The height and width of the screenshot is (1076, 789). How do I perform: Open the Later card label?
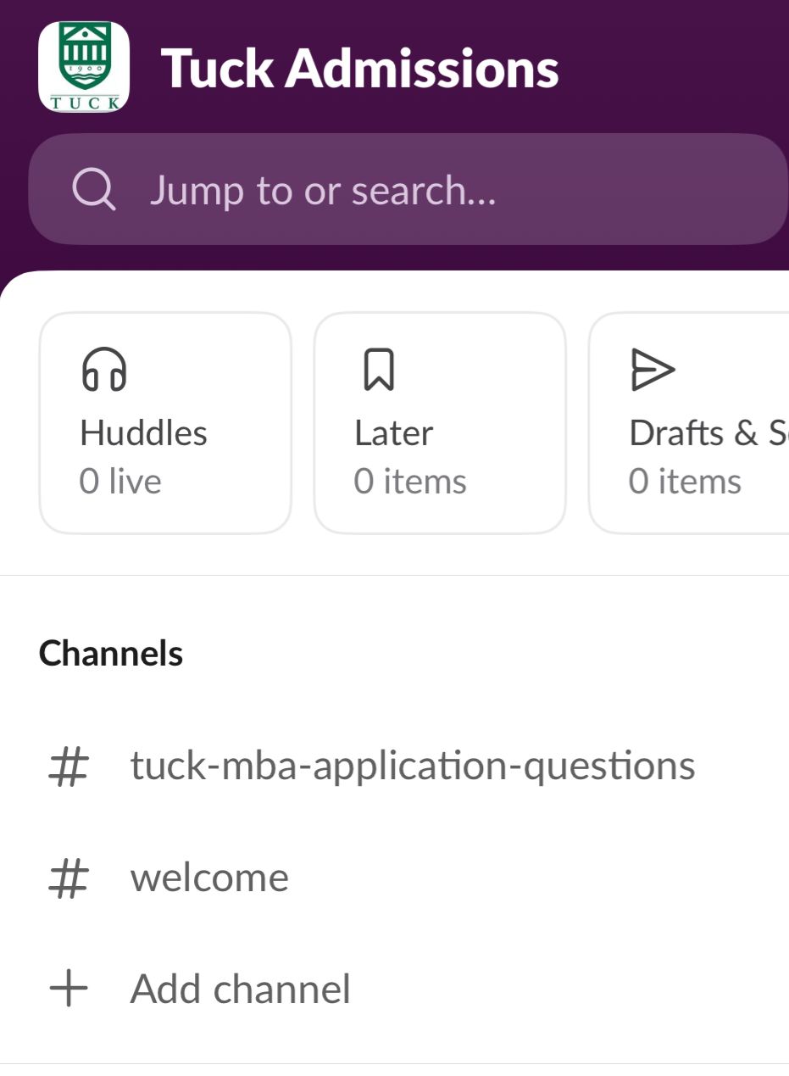tap(393, 433)
